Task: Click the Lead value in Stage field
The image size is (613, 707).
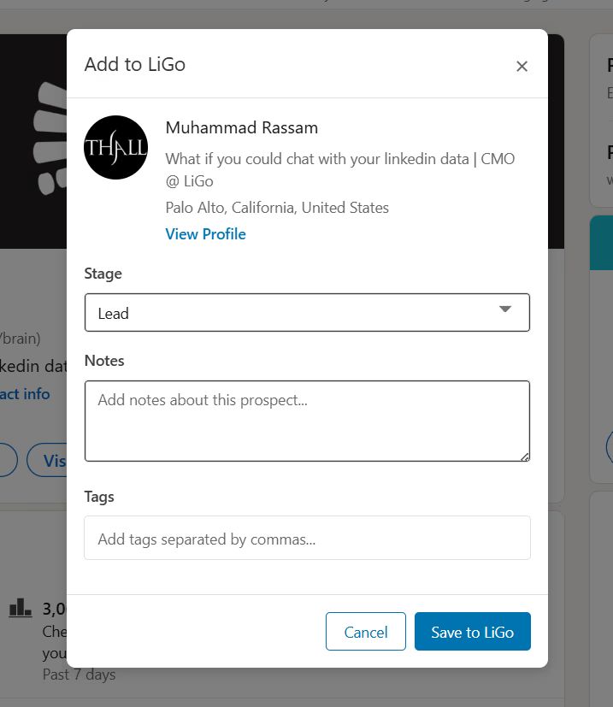Action: [x=114, y=314]
